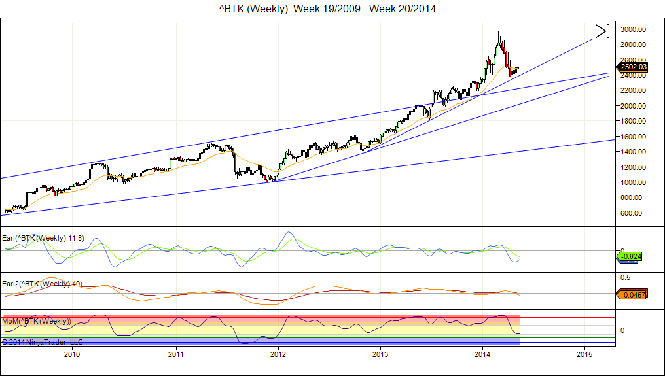665x376 pixels.
Task: Click the scroll-to-latest-bar arrow icon
Action: 602,31
